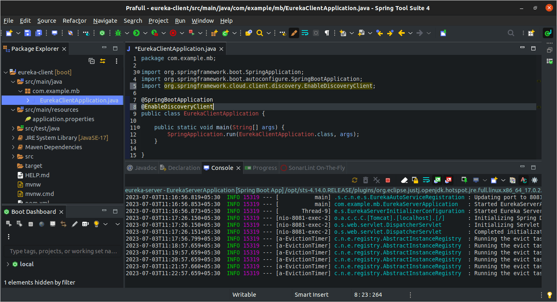Viewport: 557px width, 302px height.
Task: Click Smart Insert in the status bar
Action: point(311,294)
